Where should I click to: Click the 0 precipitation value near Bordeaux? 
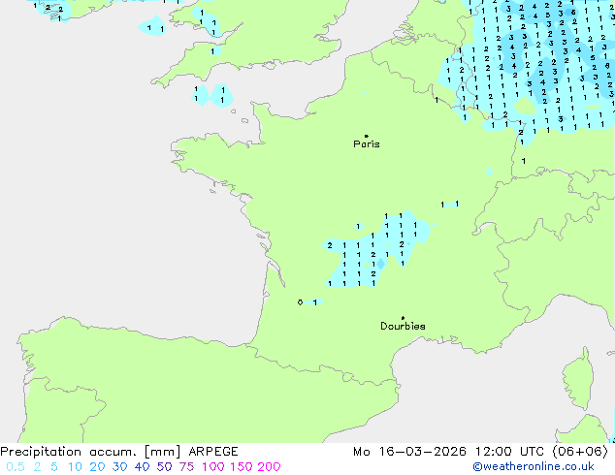pyautogui.click(x=300, y=302)
